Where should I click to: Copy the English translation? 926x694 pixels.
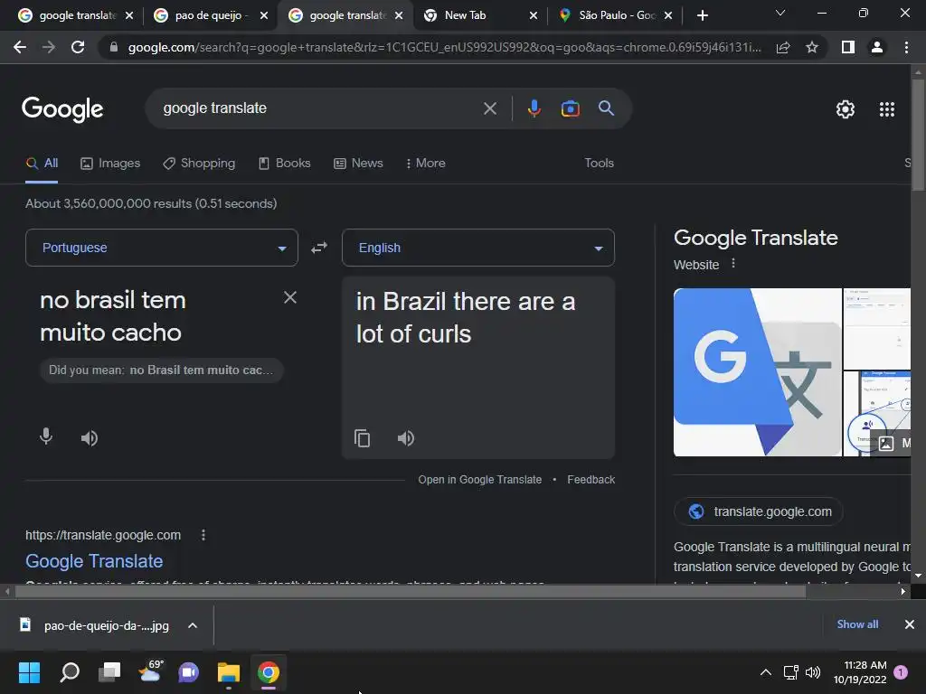(362, 438)
